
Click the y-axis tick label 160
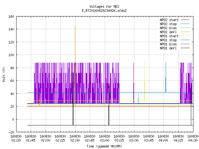tap(11, 16)
